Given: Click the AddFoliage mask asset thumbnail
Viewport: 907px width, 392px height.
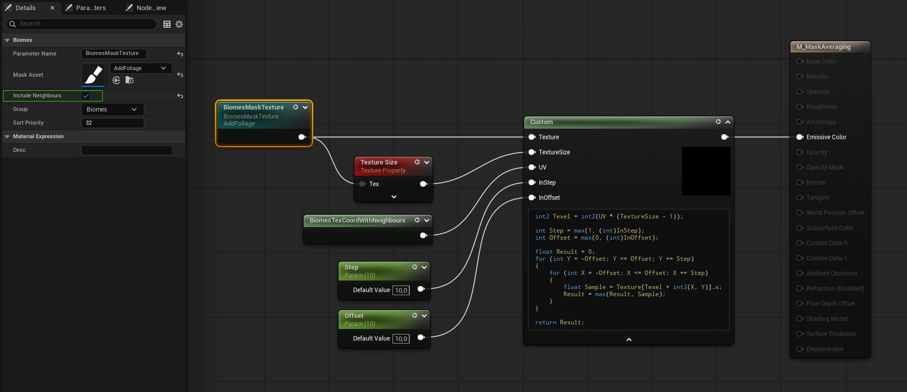Looking at the screenshot, I should (93, 75).
